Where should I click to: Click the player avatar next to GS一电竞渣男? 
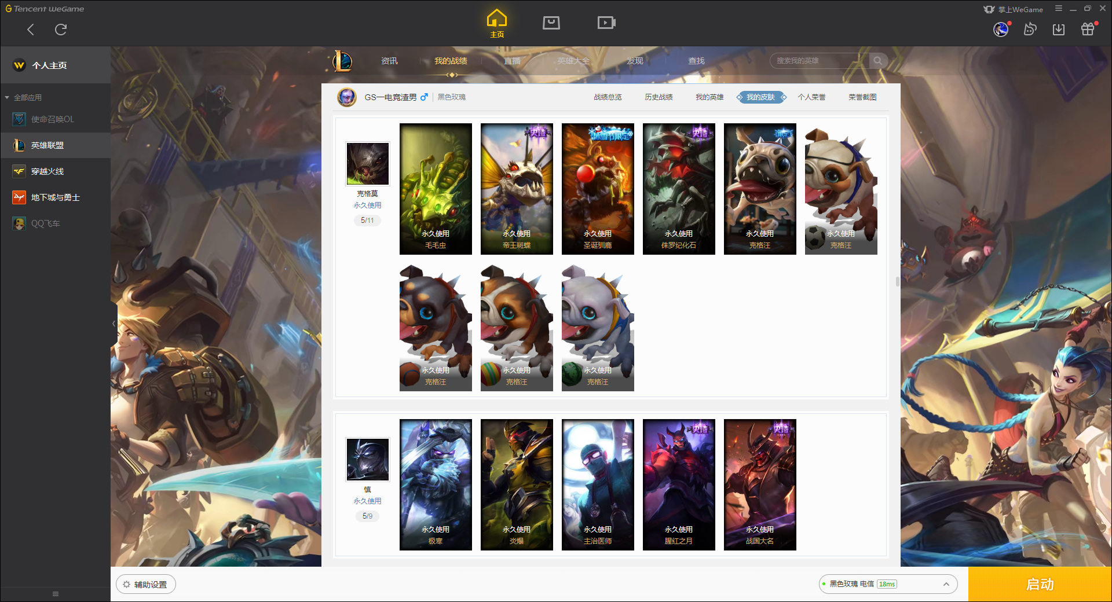coord(347,97)
